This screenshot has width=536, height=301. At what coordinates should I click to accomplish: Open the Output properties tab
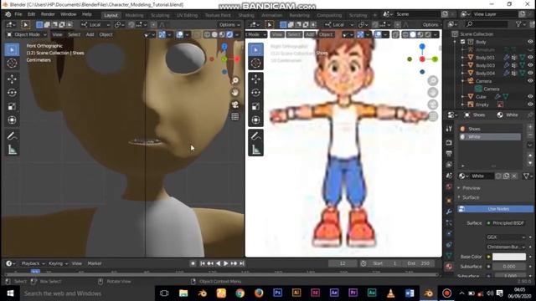point(449,154)
